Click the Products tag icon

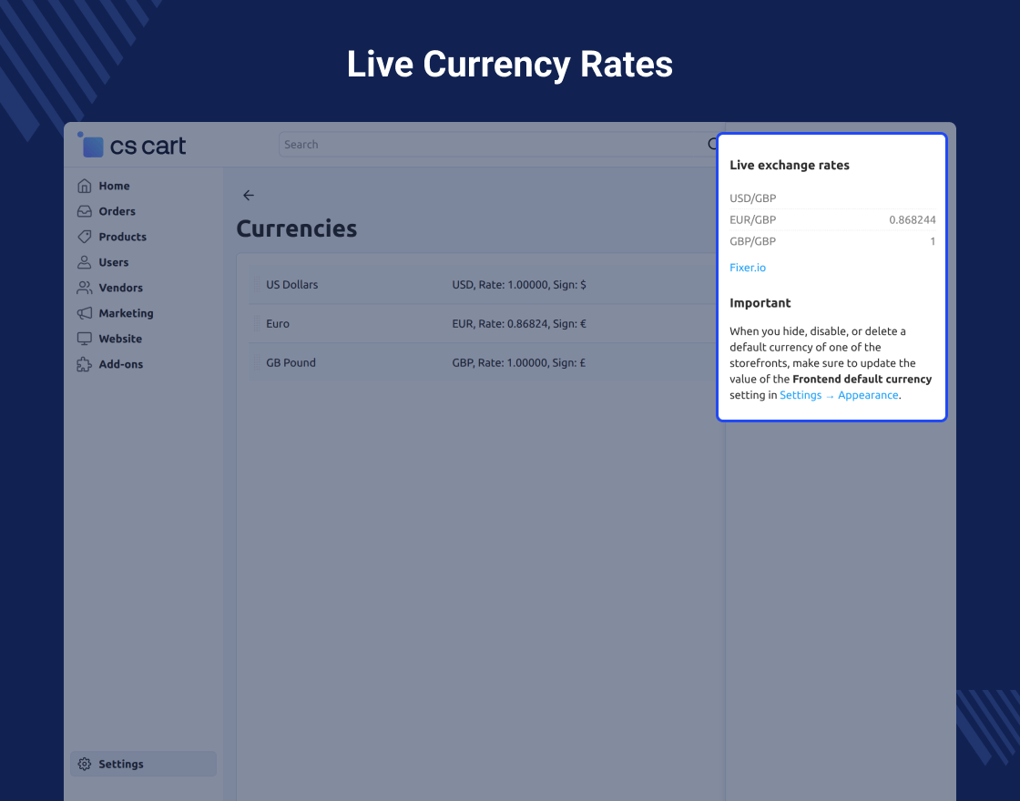(x=85, y=237)
